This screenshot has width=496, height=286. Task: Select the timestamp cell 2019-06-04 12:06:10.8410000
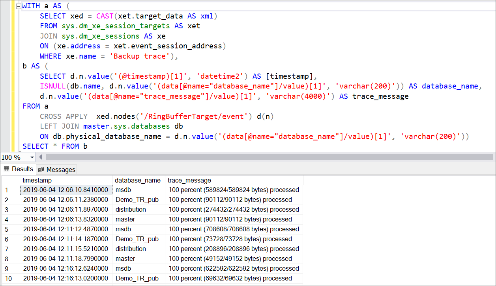[x=66, y=190]
